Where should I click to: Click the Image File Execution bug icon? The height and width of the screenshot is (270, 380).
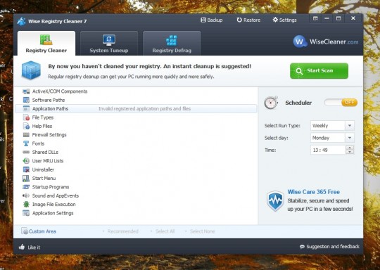(x=26, y=205)
